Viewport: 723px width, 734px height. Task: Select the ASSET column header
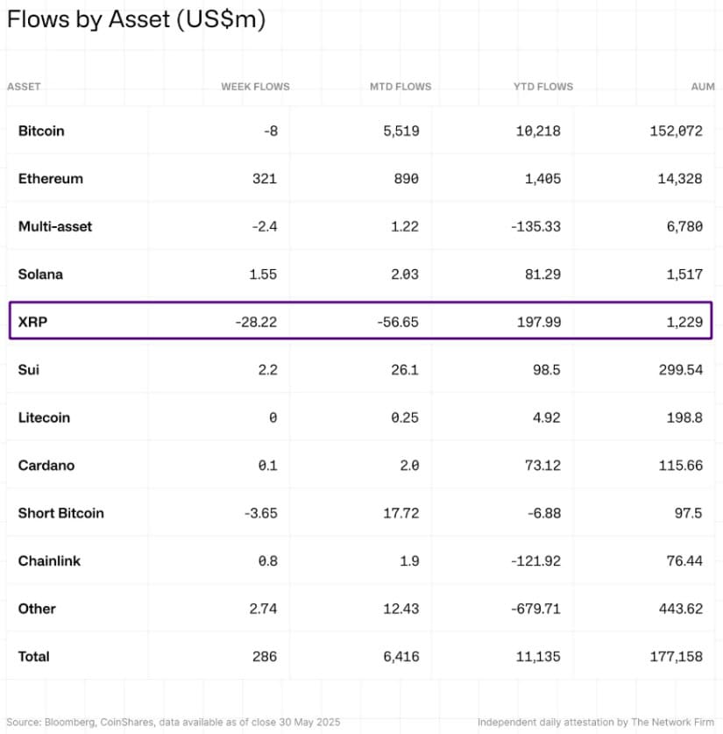24,87
